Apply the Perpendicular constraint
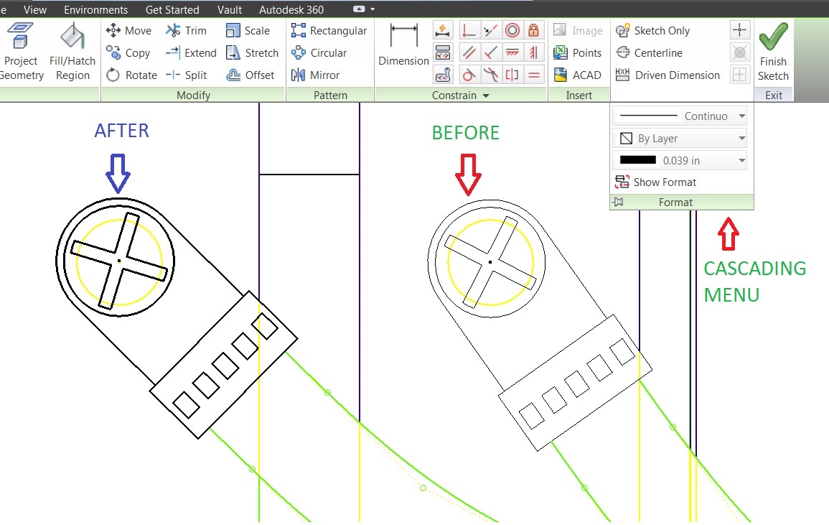Screen dimensions: 829x525 [x=469, y=30]
